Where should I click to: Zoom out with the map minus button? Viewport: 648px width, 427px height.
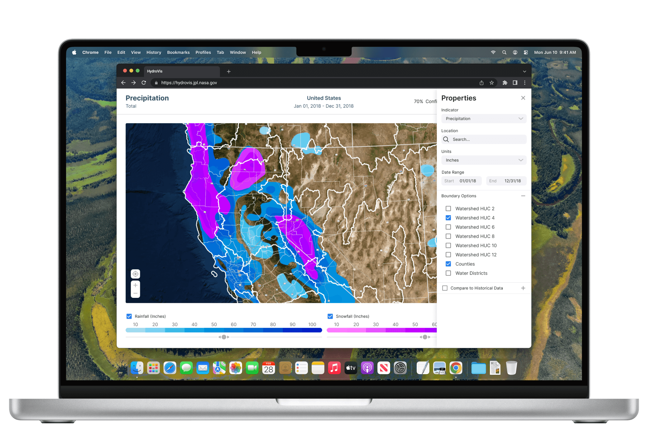point(135,293)
